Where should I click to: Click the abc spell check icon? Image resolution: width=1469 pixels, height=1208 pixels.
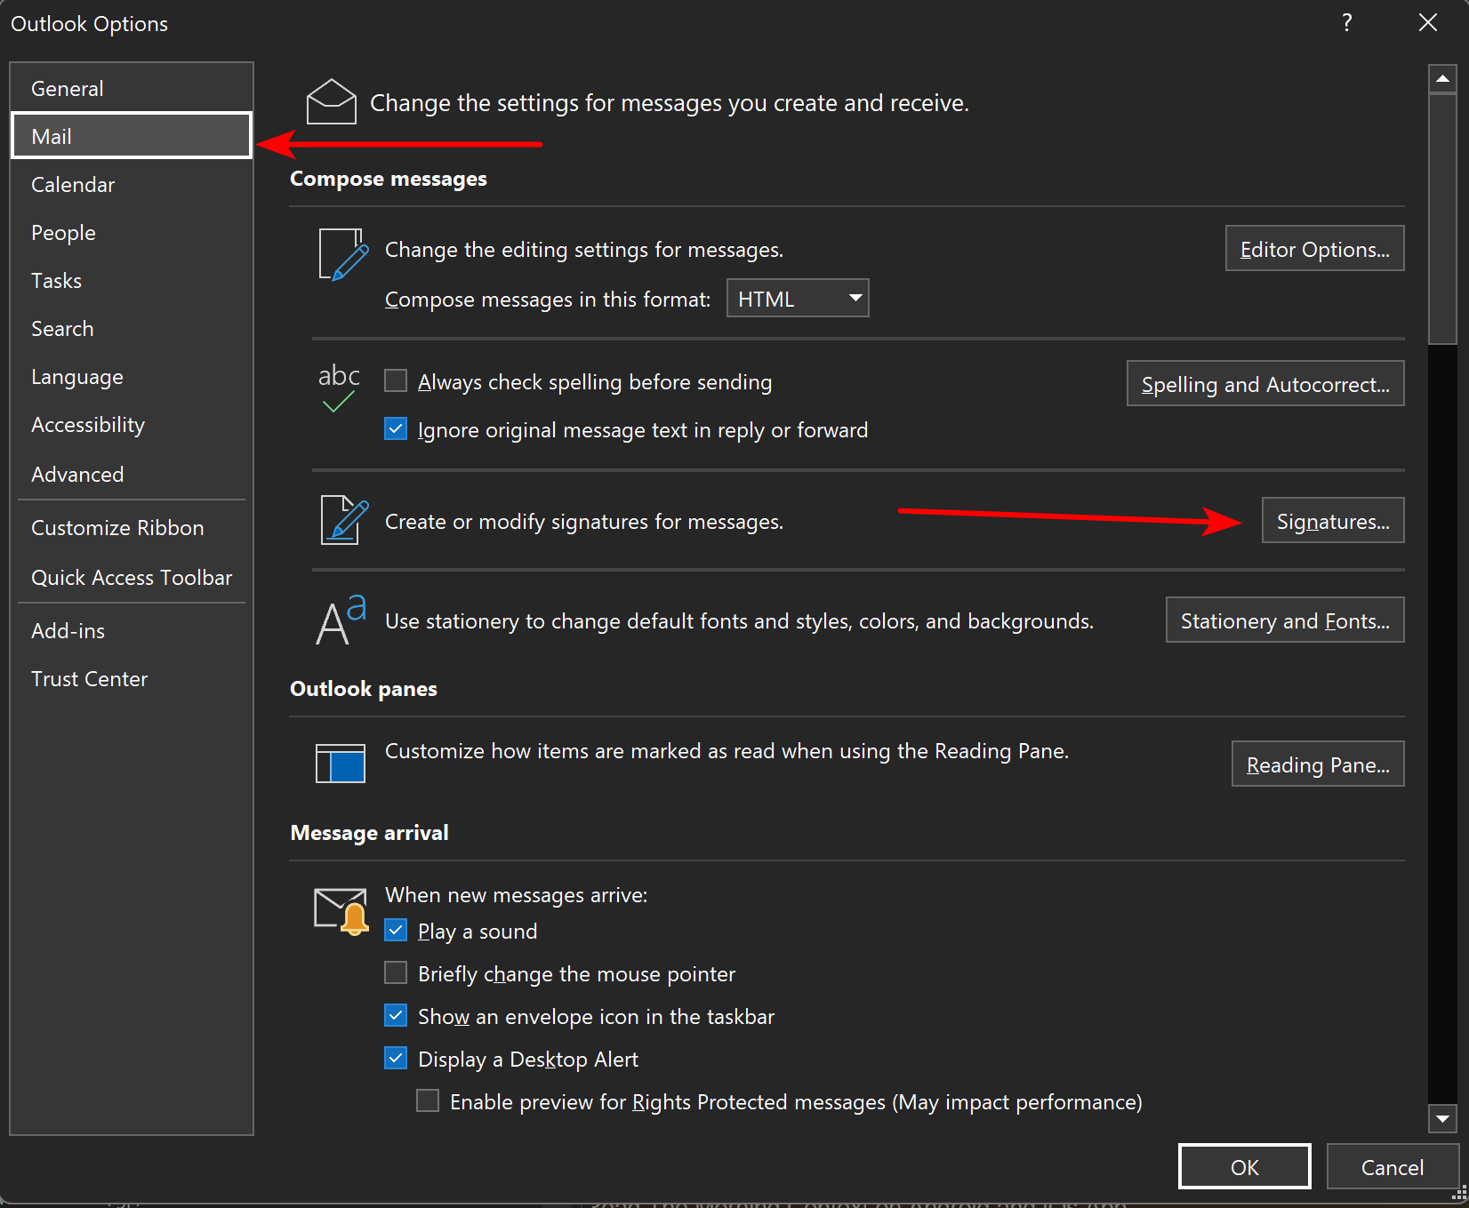coord(339,388)
